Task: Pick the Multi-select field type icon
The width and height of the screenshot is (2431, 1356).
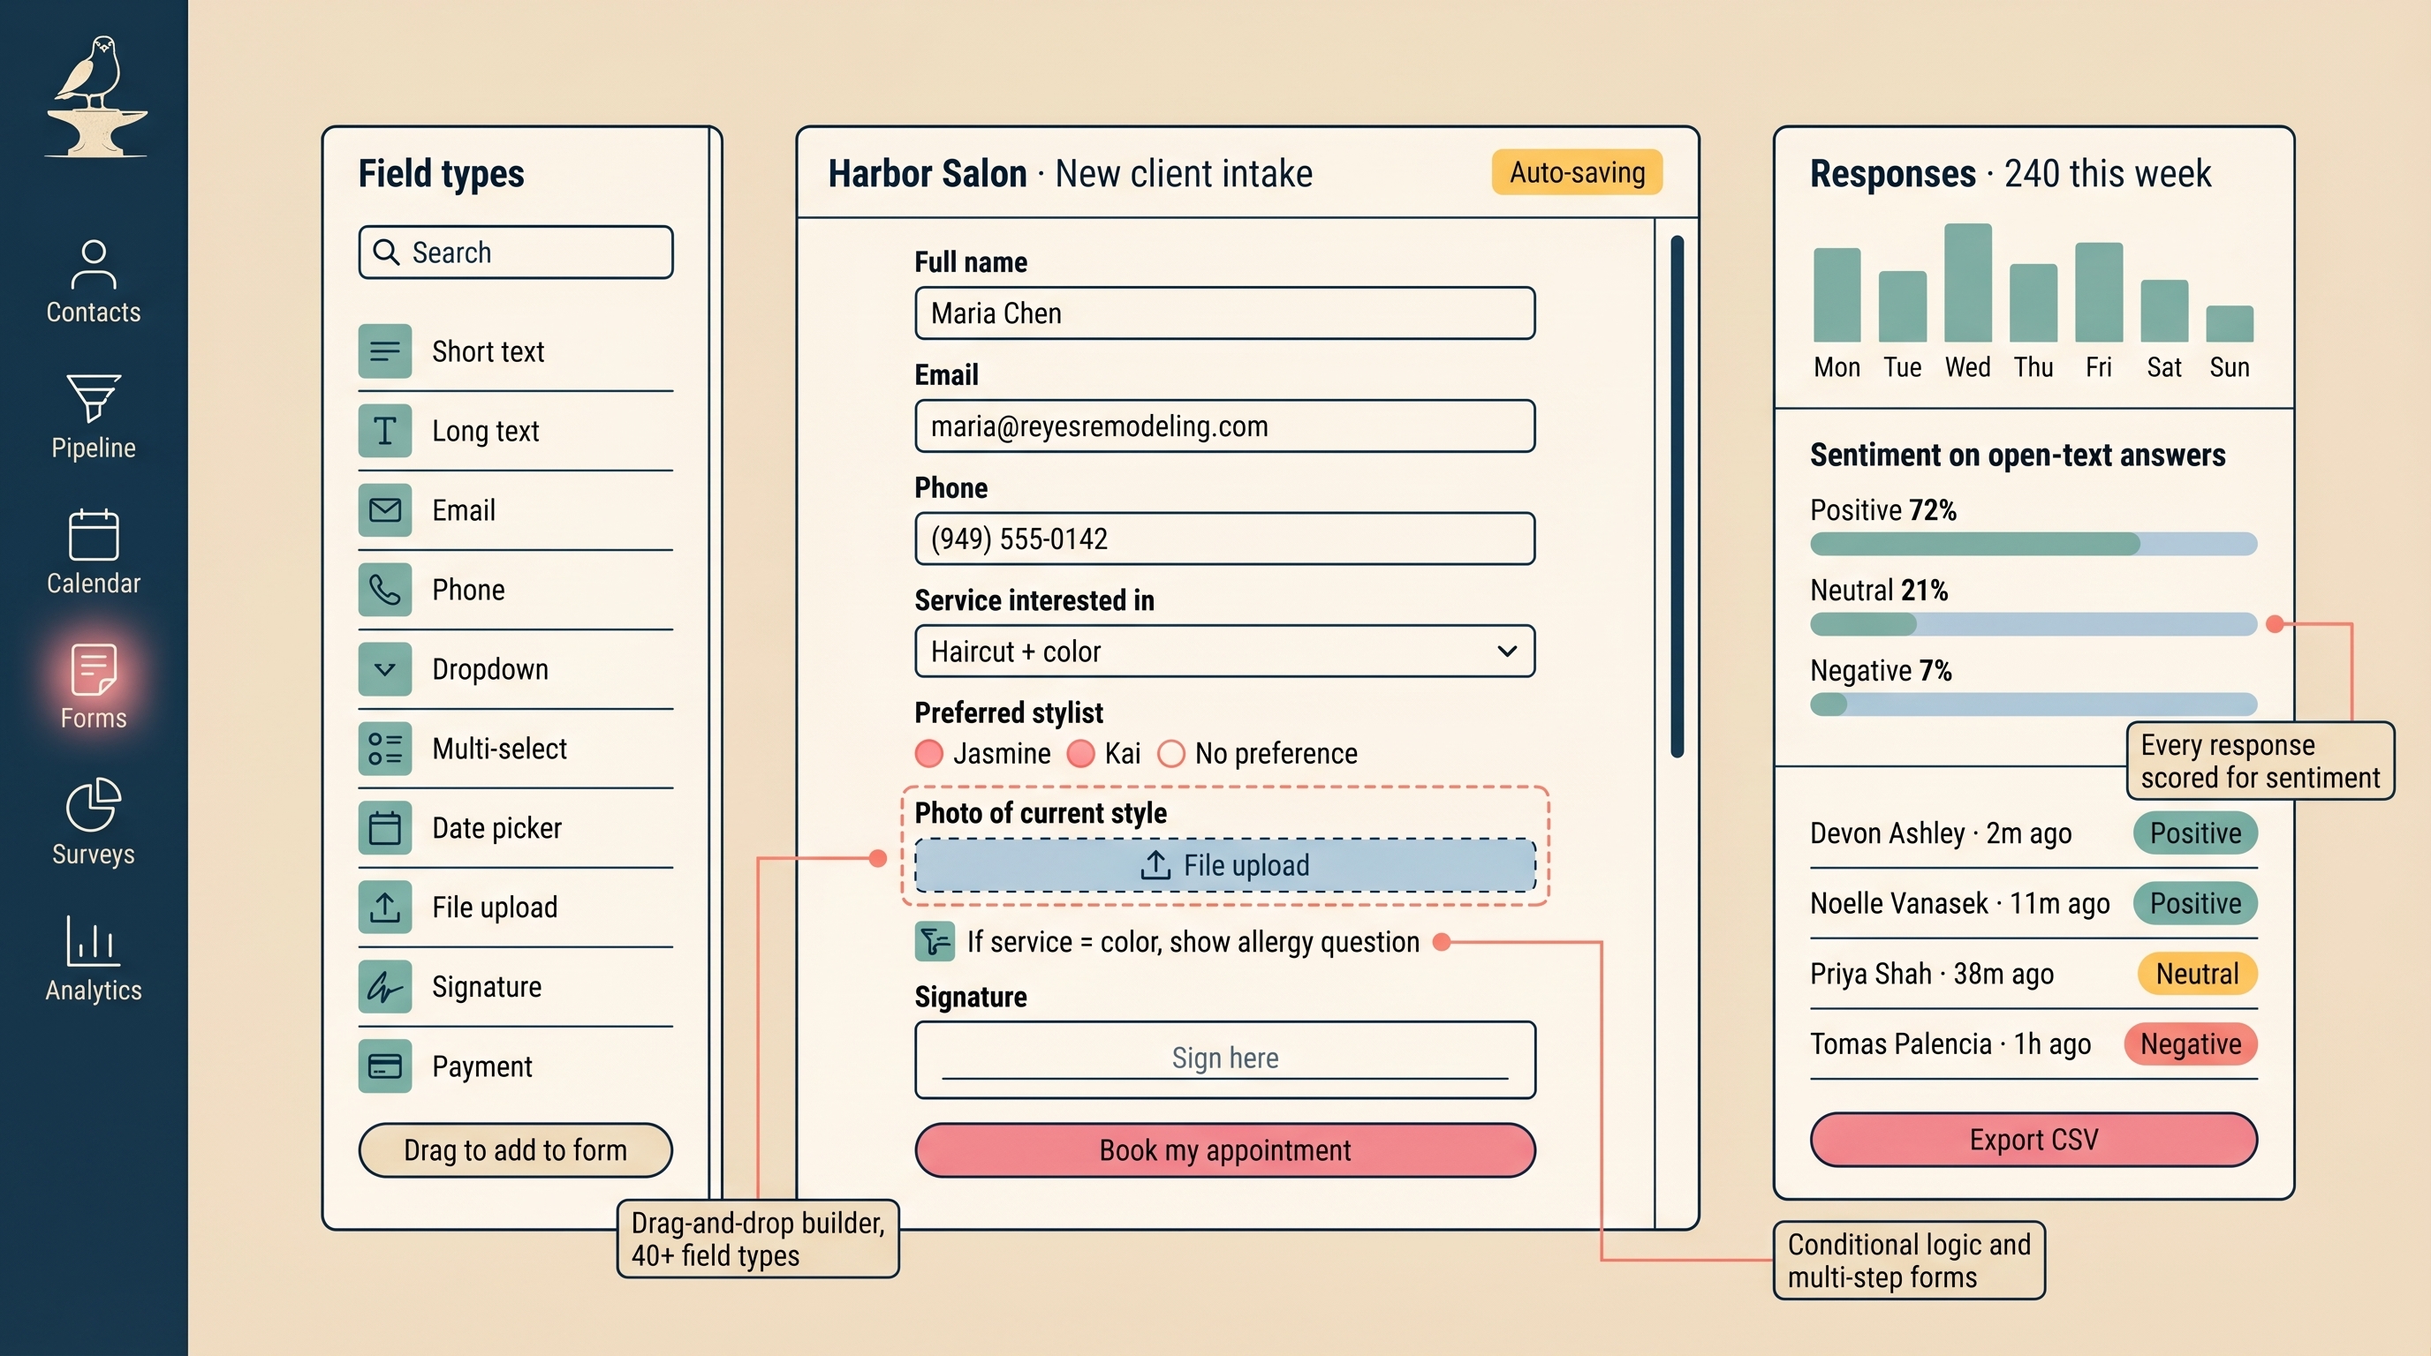Action: tap(385, 748)
